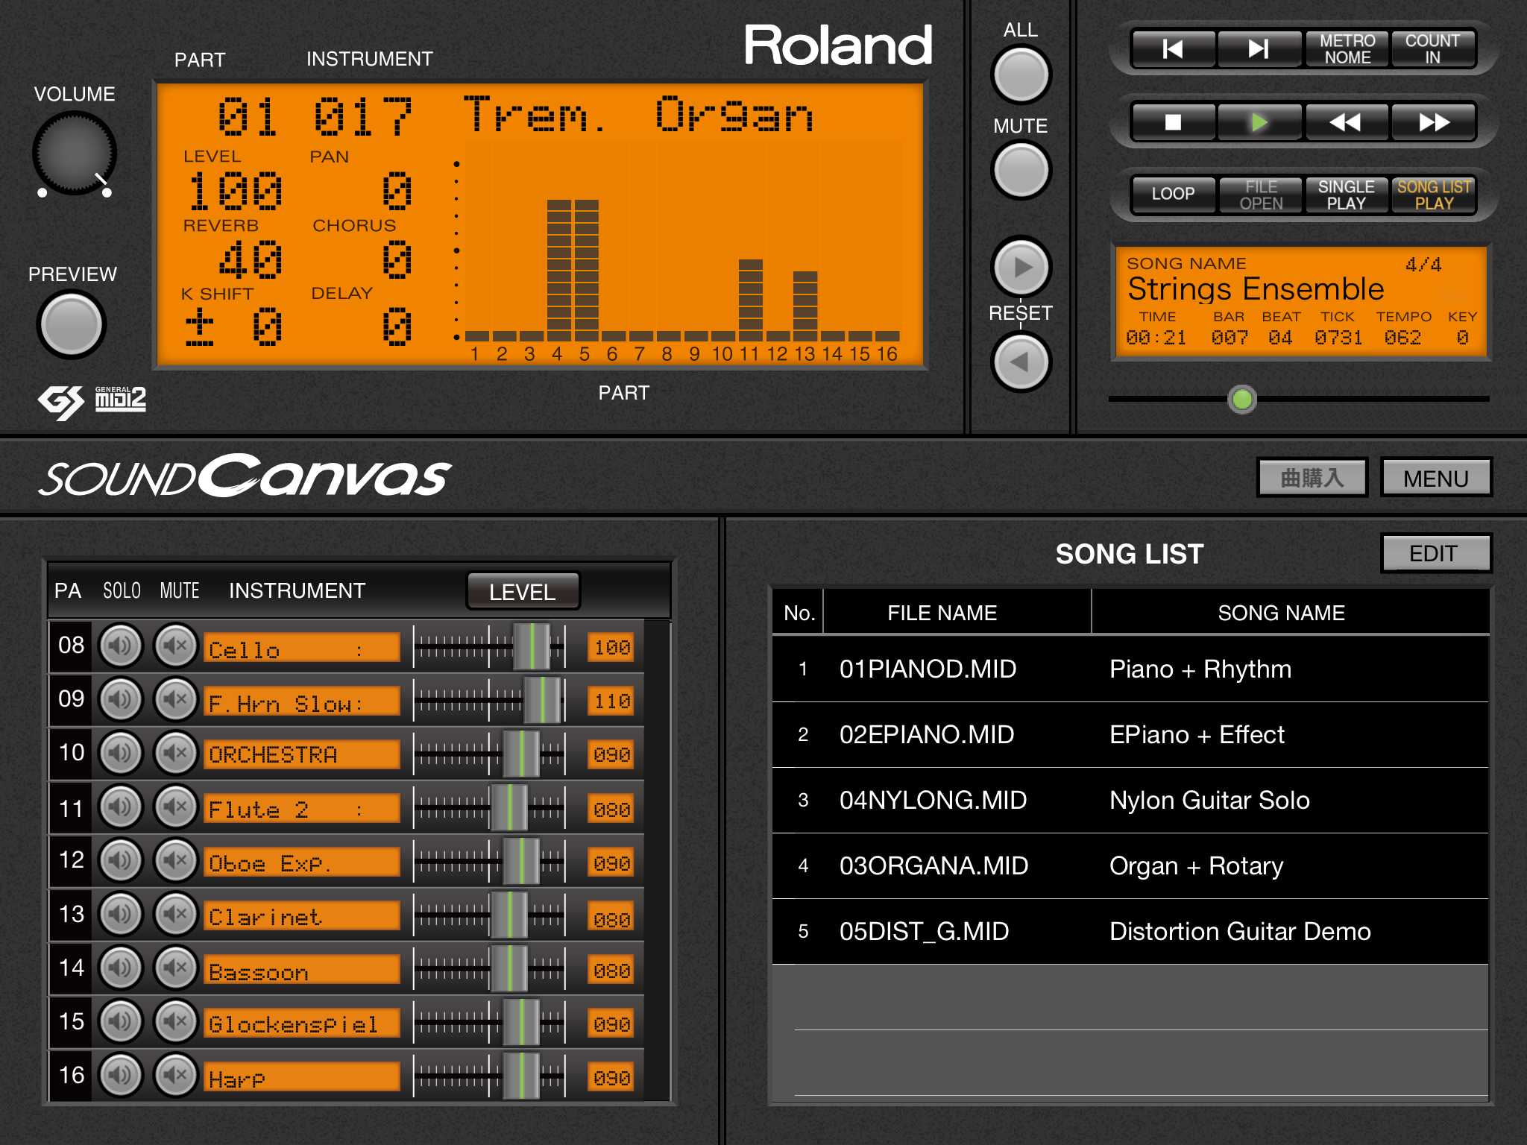Viewport: 1527px width, 1145px height.
Task: Solo part 14 Bassoon
Action: [121, 968]
